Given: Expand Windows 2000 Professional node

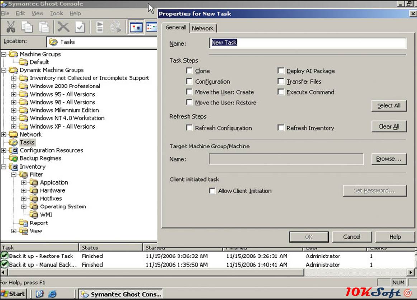Looking at the screenshot, I should [x=14, y=86].
